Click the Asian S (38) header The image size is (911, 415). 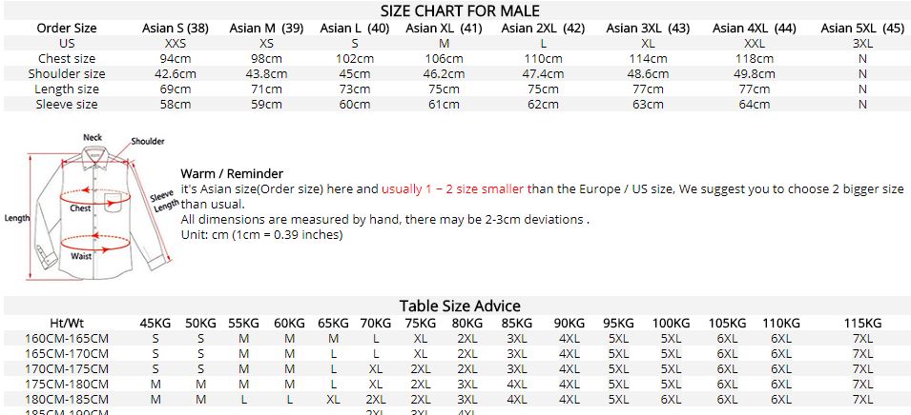click(176, 29)
